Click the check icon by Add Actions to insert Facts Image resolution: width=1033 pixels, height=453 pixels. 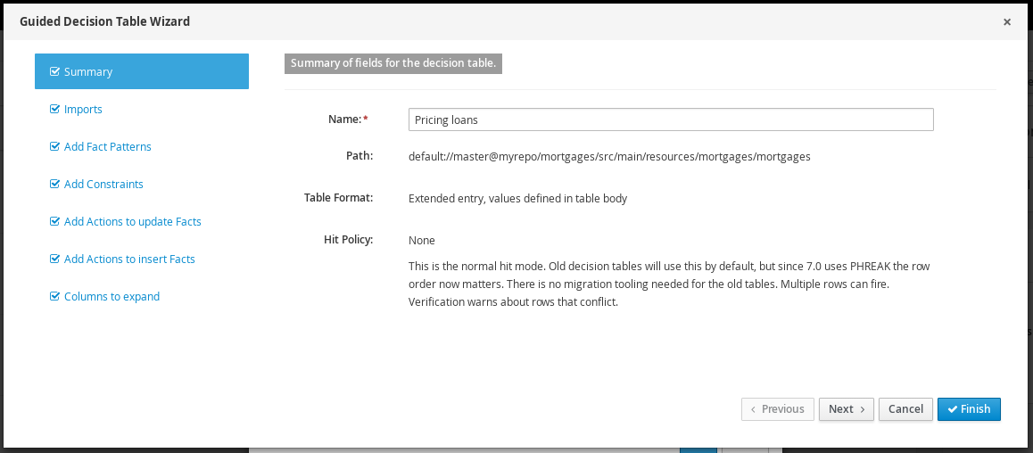pos(55,259)
